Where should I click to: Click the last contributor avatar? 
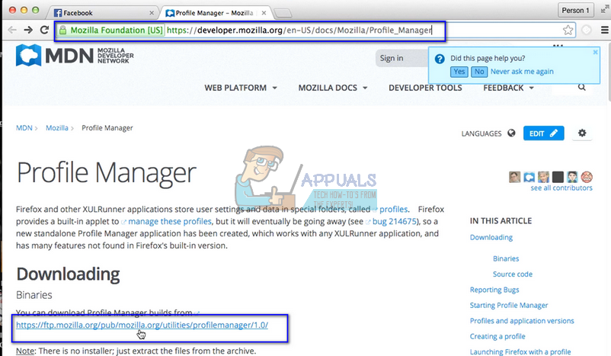587,177
